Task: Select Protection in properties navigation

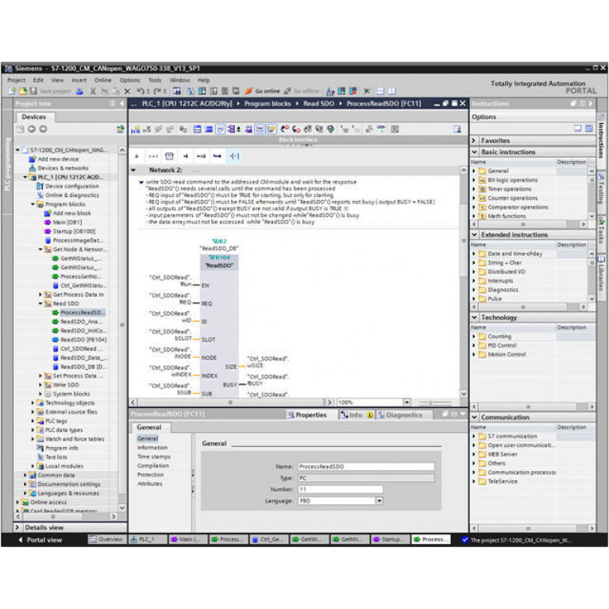Action: (150, 475)
